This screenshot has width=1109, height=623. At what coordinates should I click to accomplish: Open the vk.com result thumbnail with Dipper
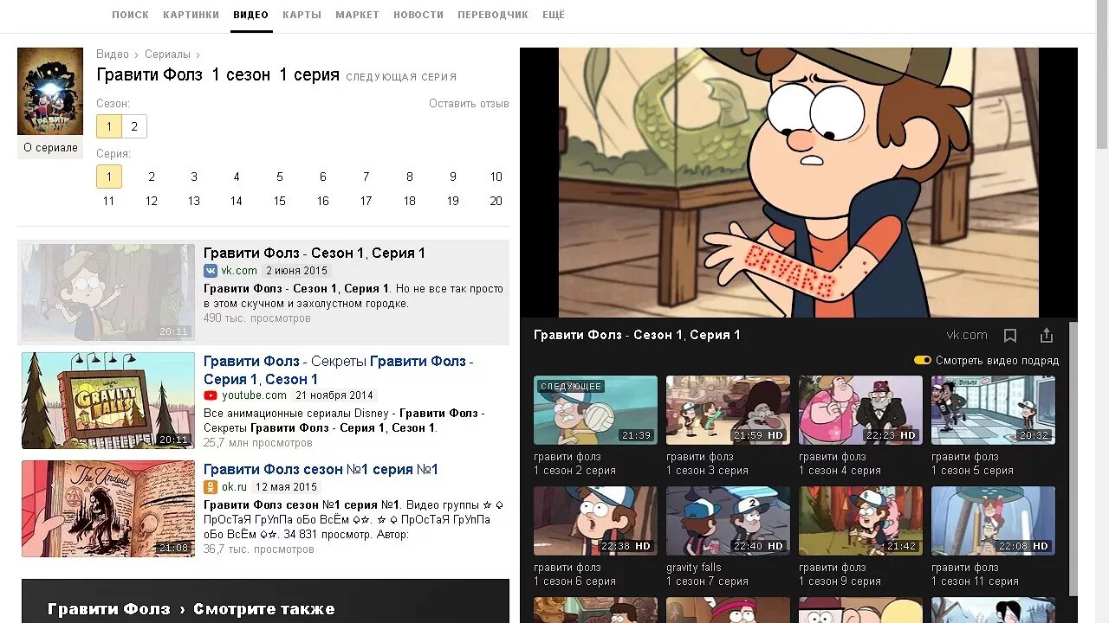[108, 292]
